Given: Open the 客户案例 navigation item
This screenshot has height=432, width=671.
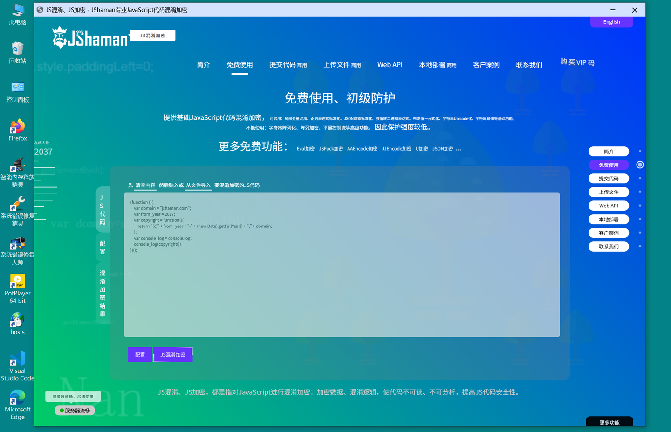Looking at the screenshot, I should 486,65.
